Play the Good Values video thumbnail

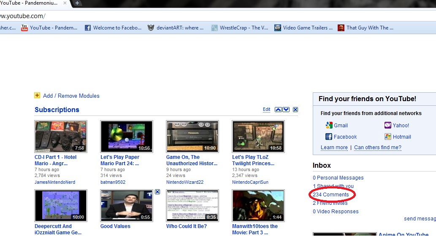coord(127,206)
